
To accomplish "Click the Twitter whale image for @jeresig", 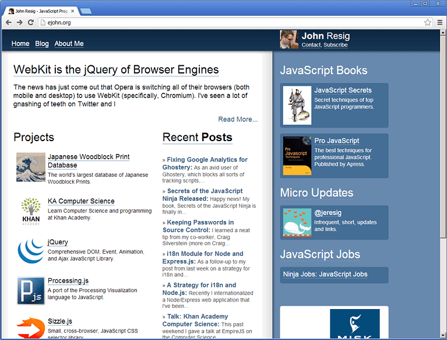I will [297, 222].
